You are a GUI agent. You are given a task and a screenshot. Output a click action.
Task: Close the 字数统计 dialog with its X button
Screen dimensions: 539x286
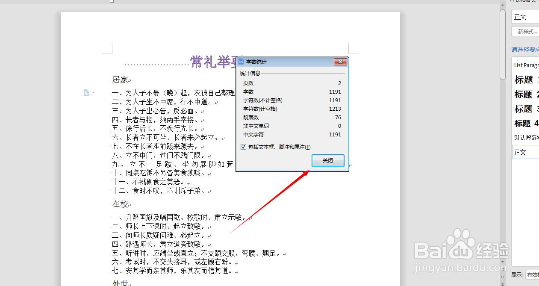340,62
